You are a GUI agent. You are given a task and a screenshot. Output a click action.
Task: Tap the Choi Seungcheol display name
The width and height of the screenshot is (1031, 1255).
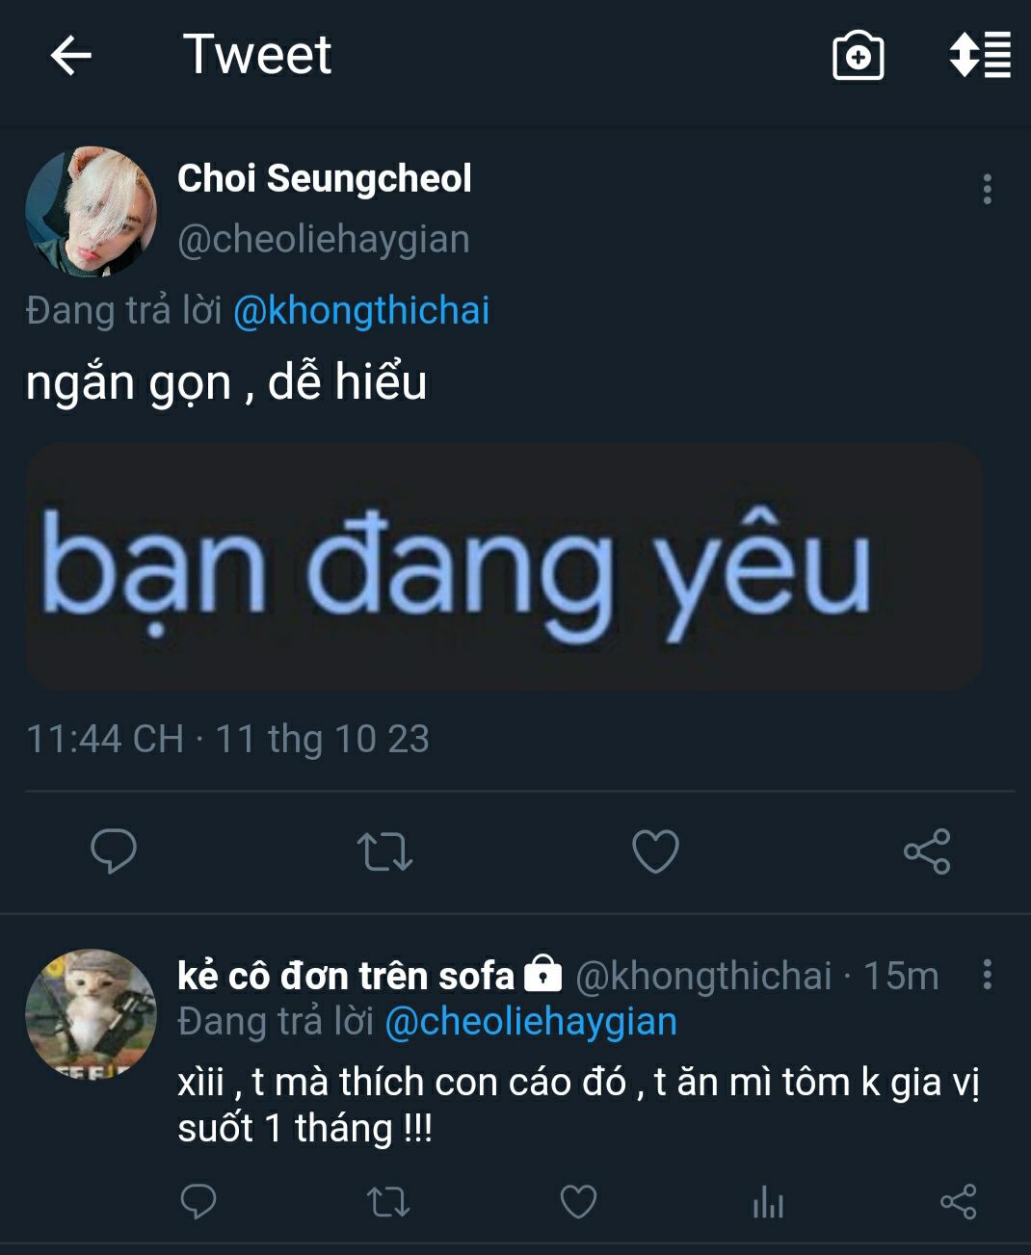[x=325, y=179]
